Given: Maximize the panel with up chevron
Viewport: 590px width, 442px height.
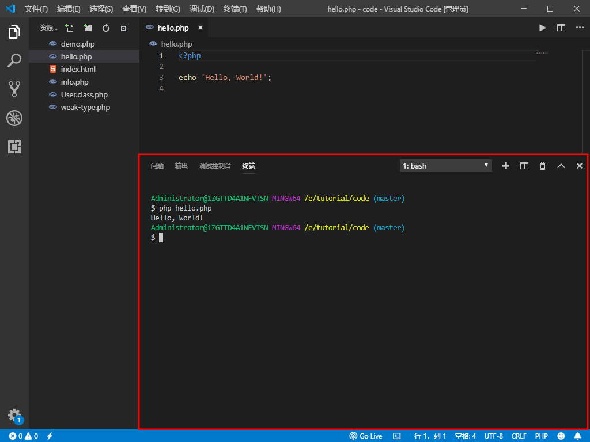Looking at the screenshot, I should click(x=561, y=166).
